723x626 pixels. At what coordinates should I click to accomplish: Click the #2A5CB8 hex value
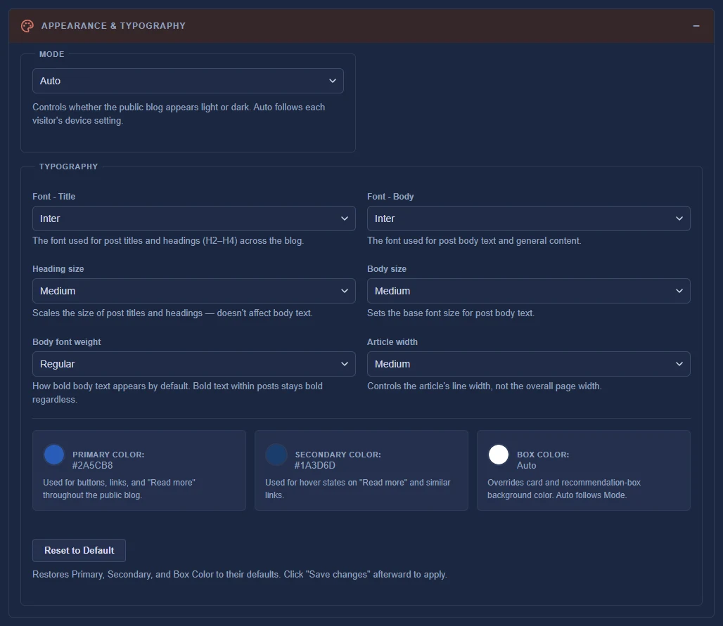pyautogui.click(x=92, y=465)
